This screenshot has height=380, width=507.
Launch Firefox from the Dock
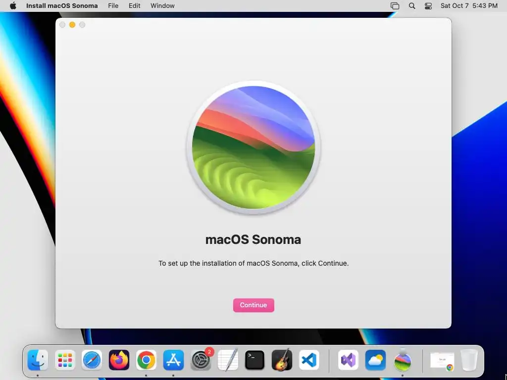(119, 360)
